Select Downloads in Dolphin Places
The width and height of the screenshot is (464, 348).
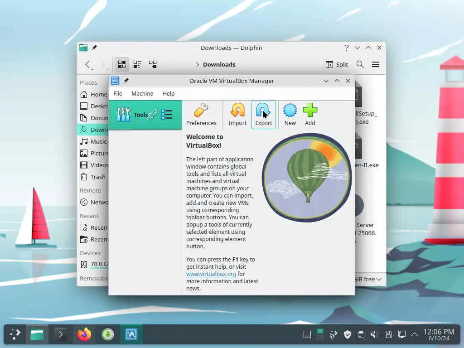[x=93, y=130]
